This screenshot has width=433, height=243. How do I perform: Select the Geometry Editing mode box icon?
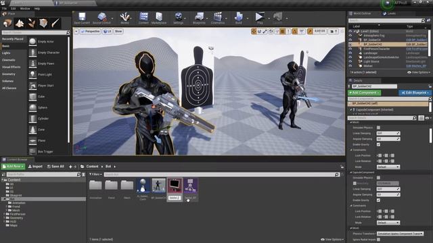(43, 24)
